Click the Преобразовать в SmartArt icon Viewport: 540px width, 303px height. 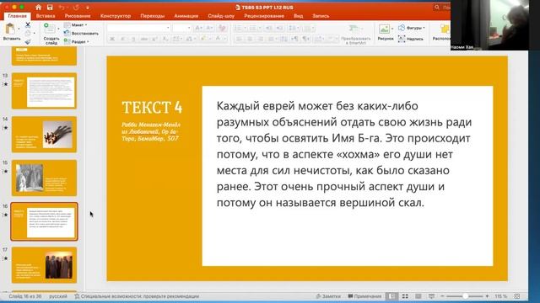click(x=354, y=28)
